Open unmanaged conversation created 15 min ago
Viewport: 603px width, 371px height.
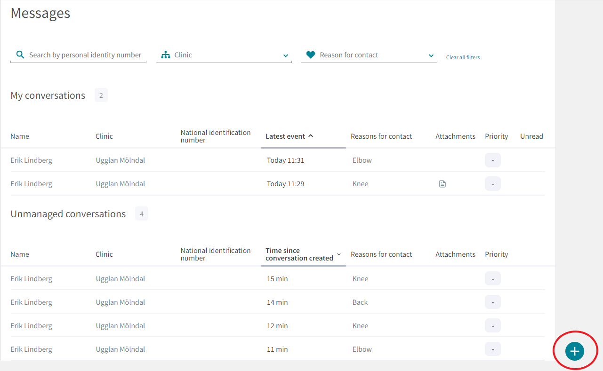pyautogui.click(x=278, y=279)
